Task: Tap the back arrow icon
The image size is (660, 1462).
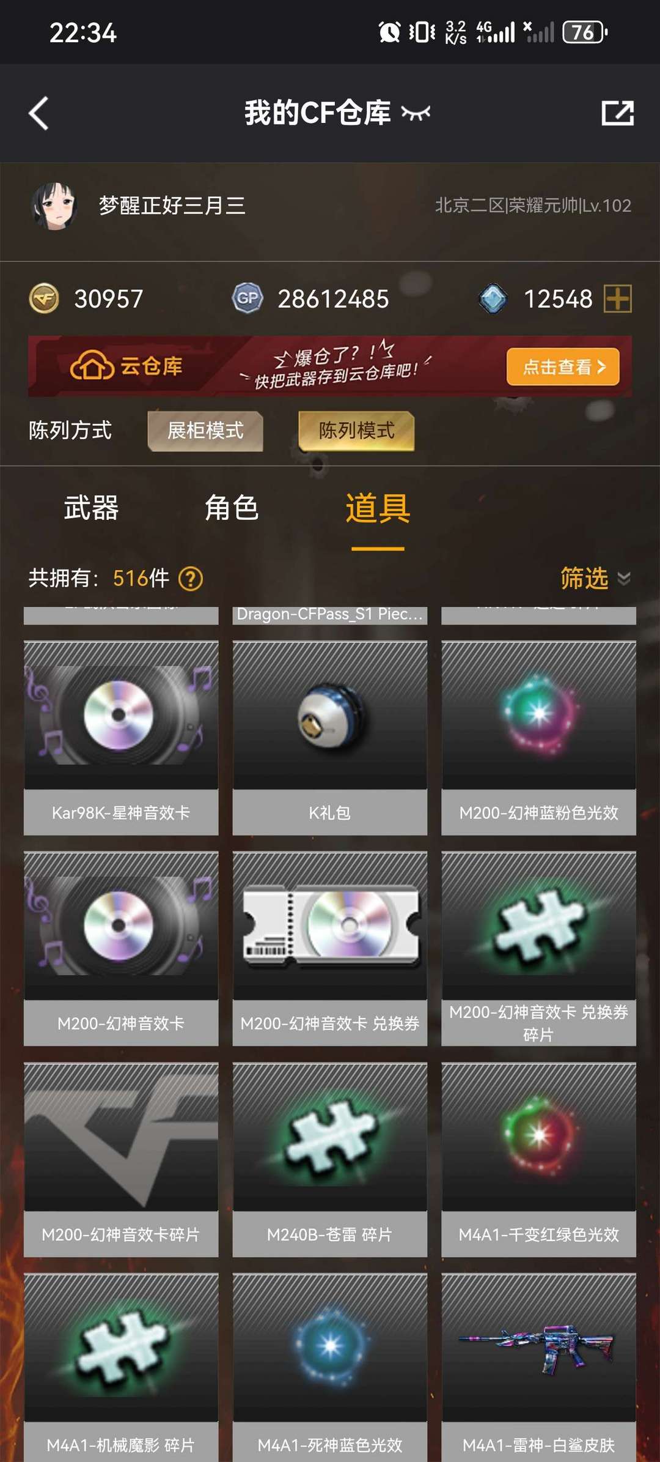Action: 38,113
